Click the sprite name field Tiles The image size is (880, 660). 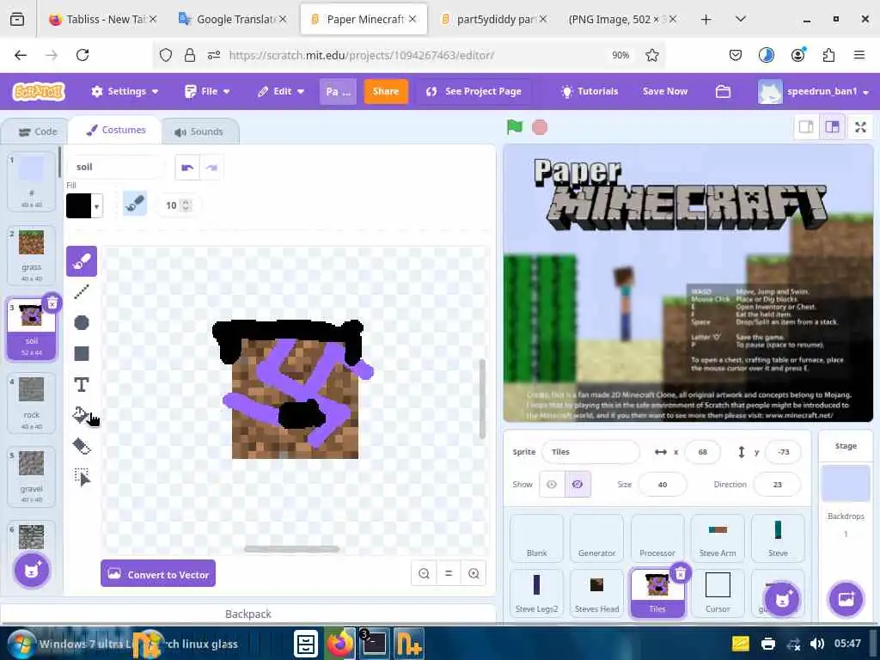pyautogui.click(x=590, y=452)
